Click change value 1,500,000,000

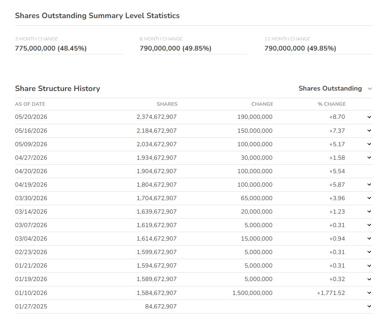[x=252, y=293]
